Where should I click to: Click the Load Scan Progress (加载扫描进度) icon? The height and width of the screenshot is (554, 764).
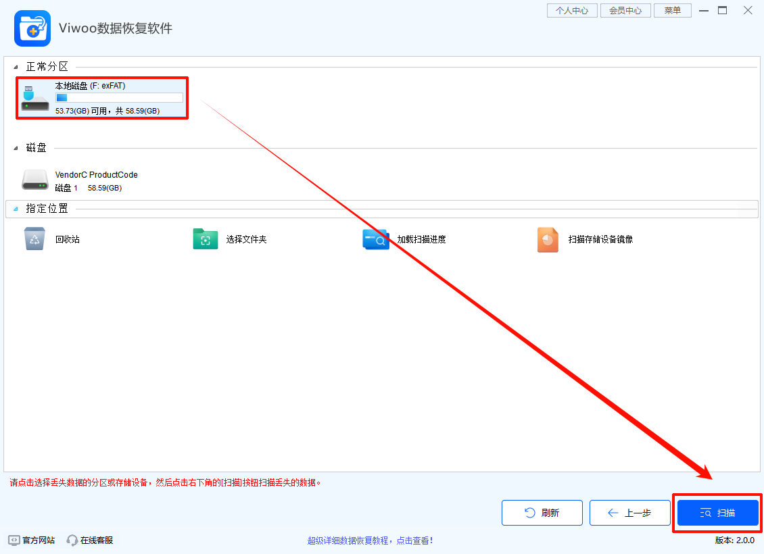click(376, 239)
